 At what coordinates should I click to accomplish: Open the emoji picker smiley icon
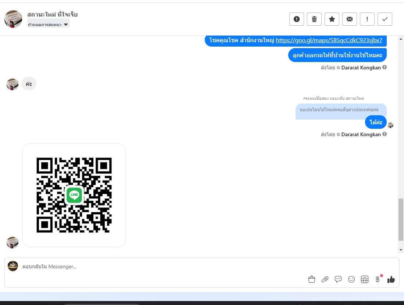point(351,279)
